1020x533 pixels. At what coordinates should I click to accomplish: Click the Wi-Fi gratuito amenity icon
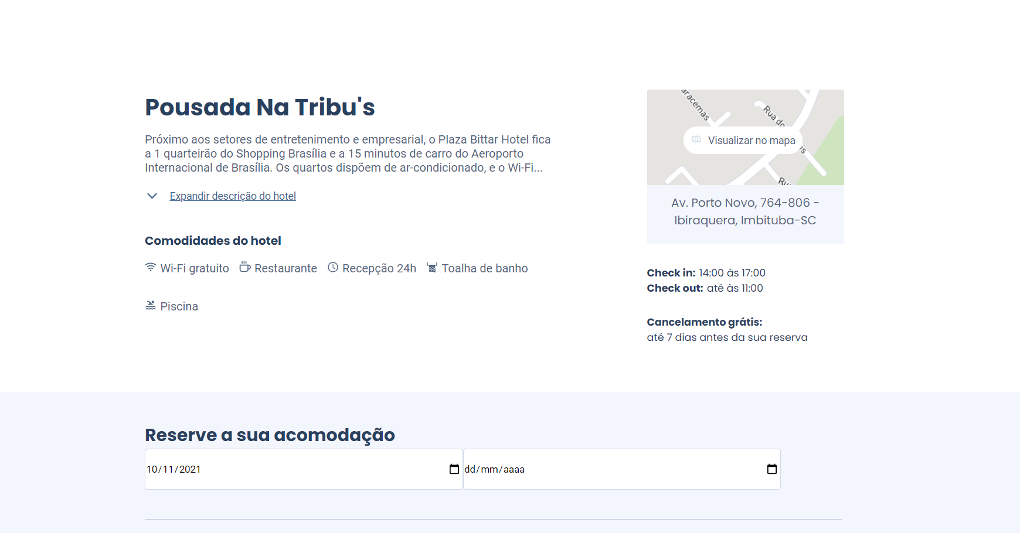pos(150,268)
